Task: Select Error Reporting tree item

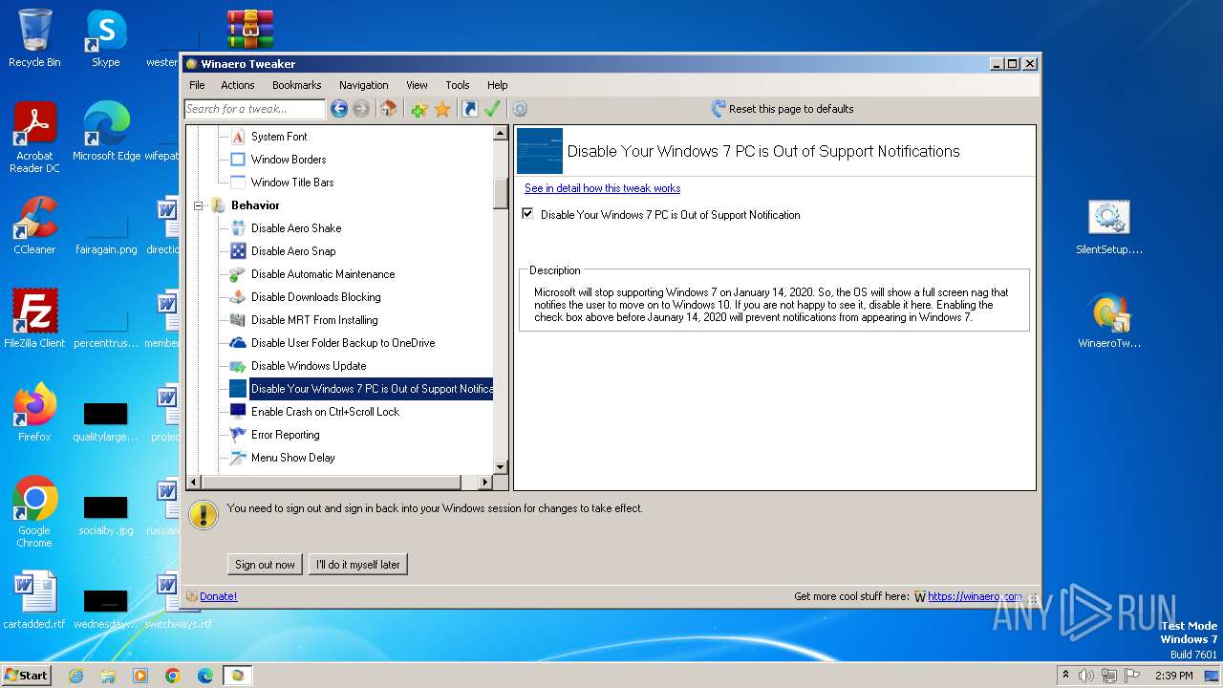Action: coord(286,435)
